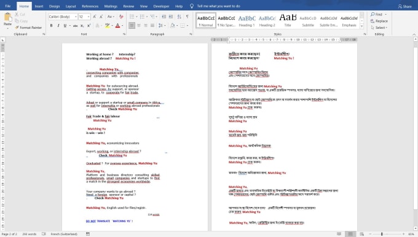
Task: Open the underline style dropdown arrow
Action: tap(70, 26)
